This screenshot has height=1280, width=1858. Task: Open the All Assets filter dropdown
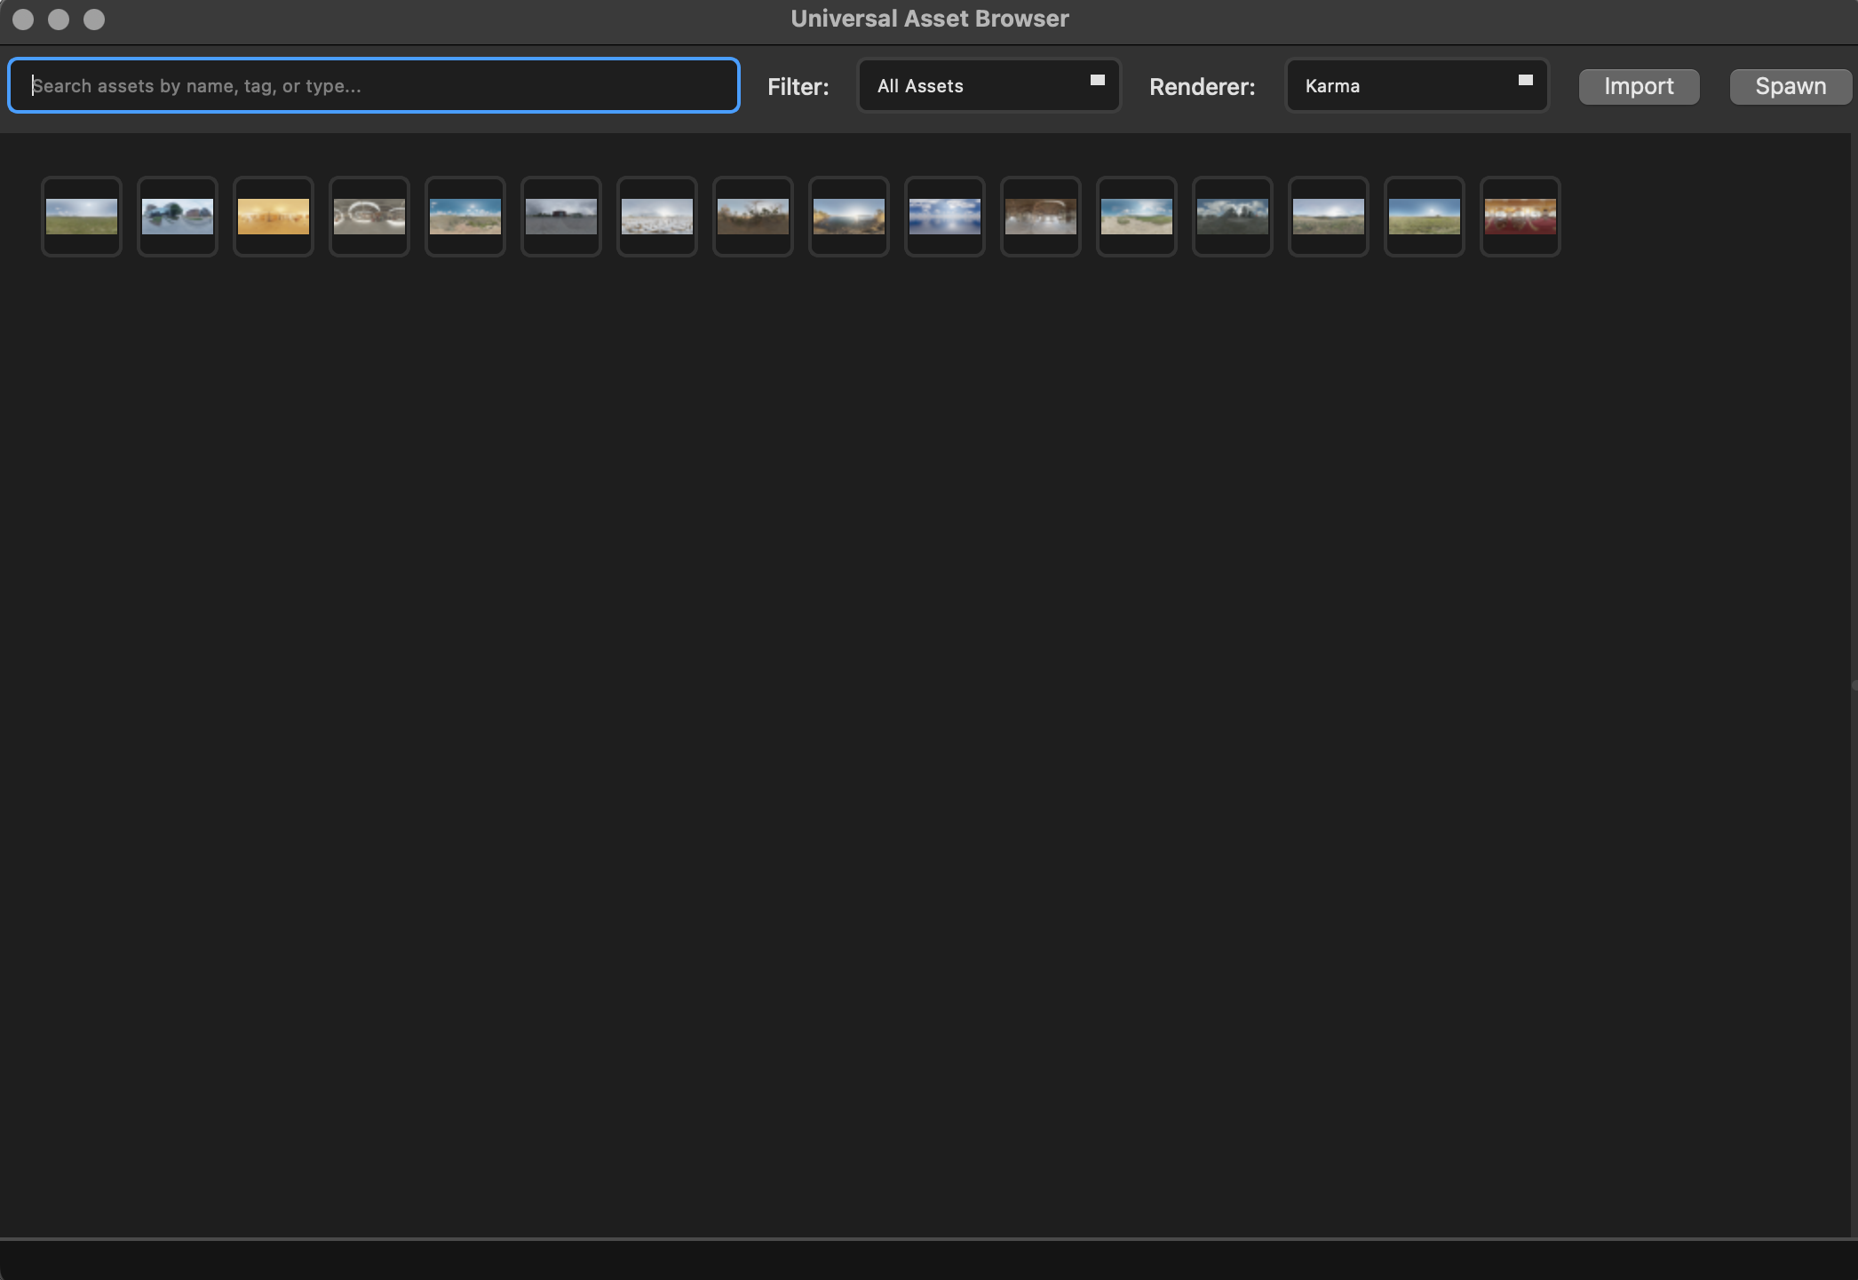[988, 85]
